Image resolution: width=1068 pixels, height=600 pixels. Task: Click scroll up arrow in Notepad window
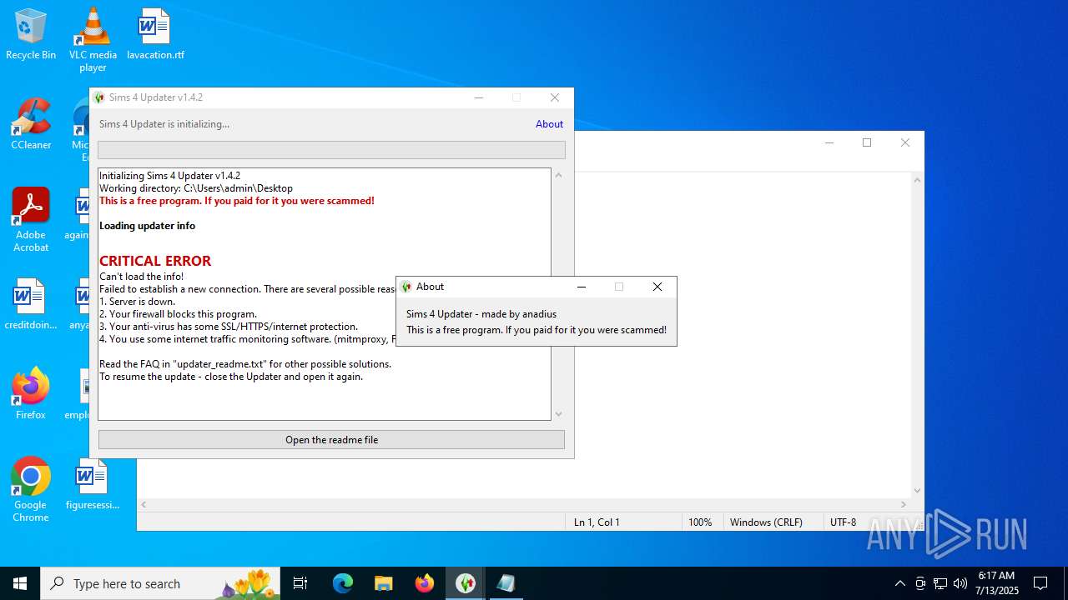pos(918,179)
